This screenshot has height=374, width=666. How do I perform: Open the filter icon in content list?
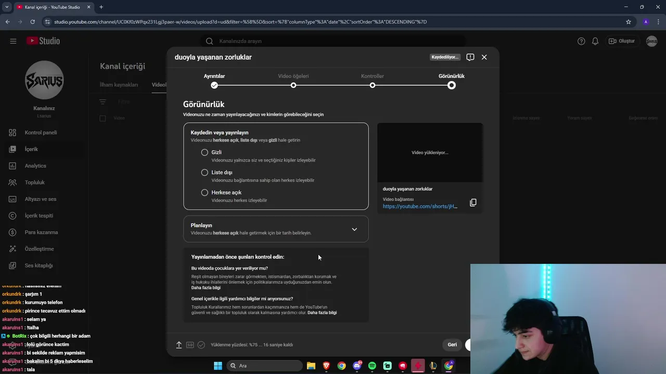[103, 102]
